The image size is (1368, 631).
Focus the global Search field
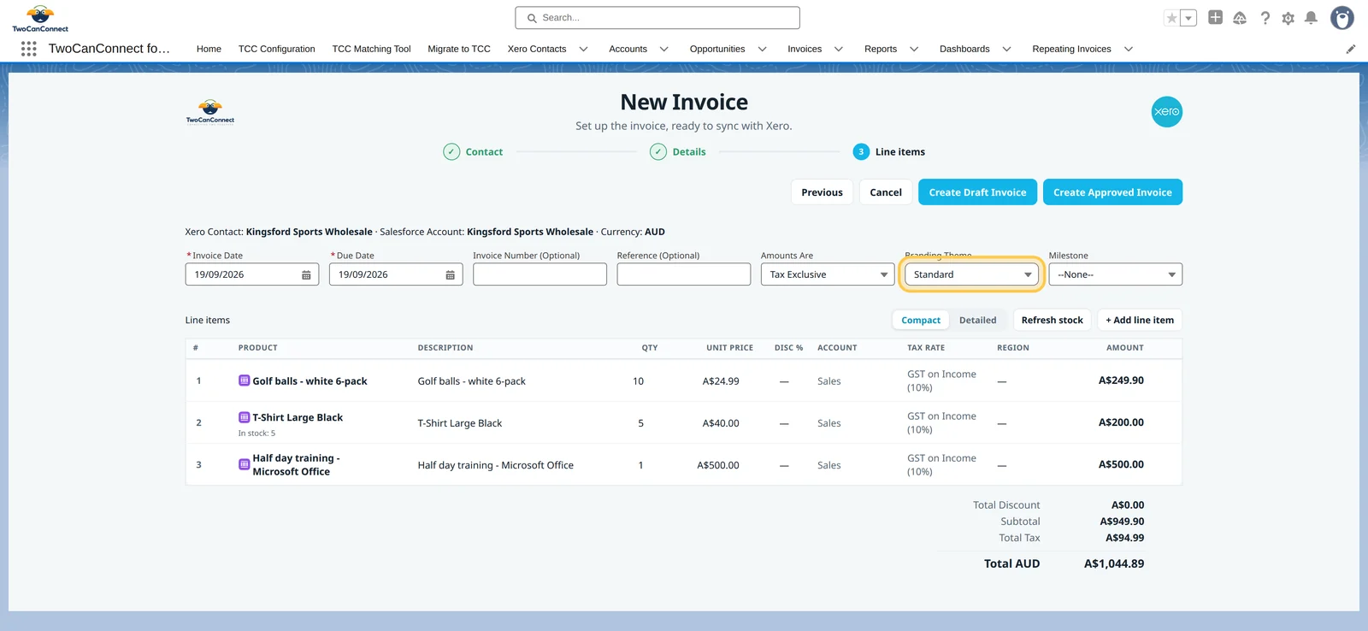(x=657, y=18)
